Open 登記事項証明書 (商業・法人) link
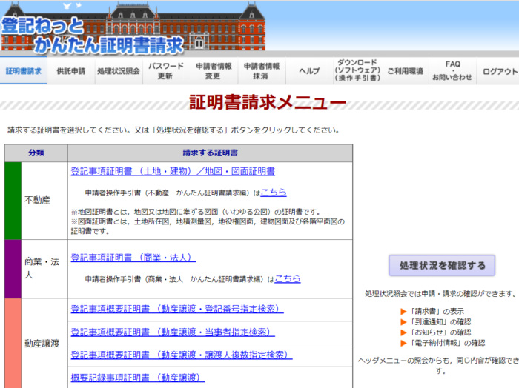The height and width of the screenshot is (388, 519). tap(133, 258)
